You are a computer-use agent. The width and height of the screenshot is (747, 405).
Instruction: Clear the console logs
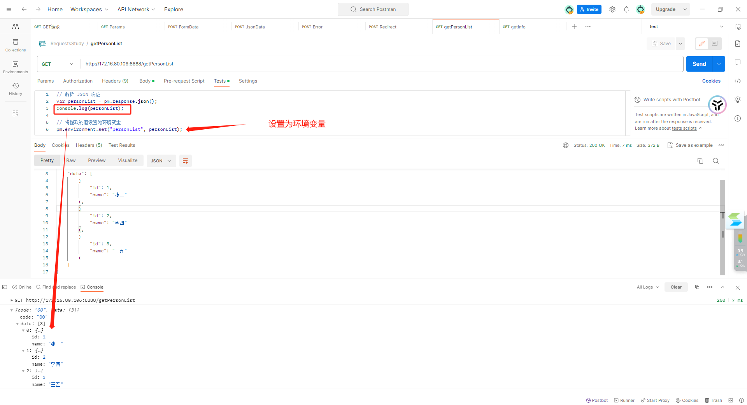point(676,287)
